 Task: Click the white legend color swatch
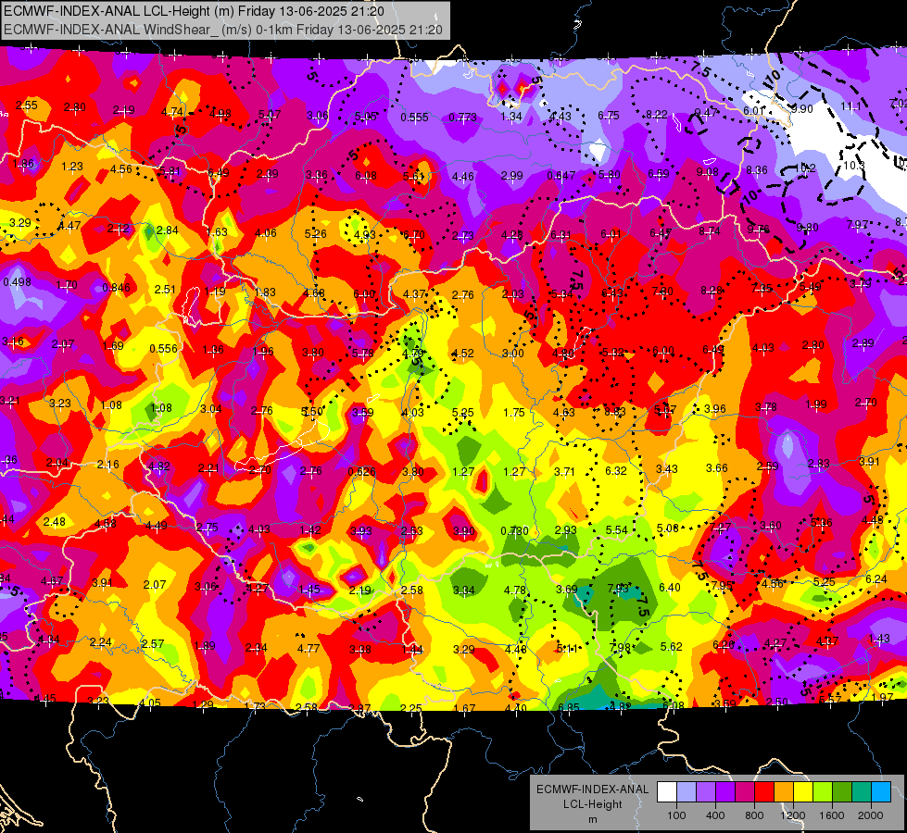pos(667,792)
